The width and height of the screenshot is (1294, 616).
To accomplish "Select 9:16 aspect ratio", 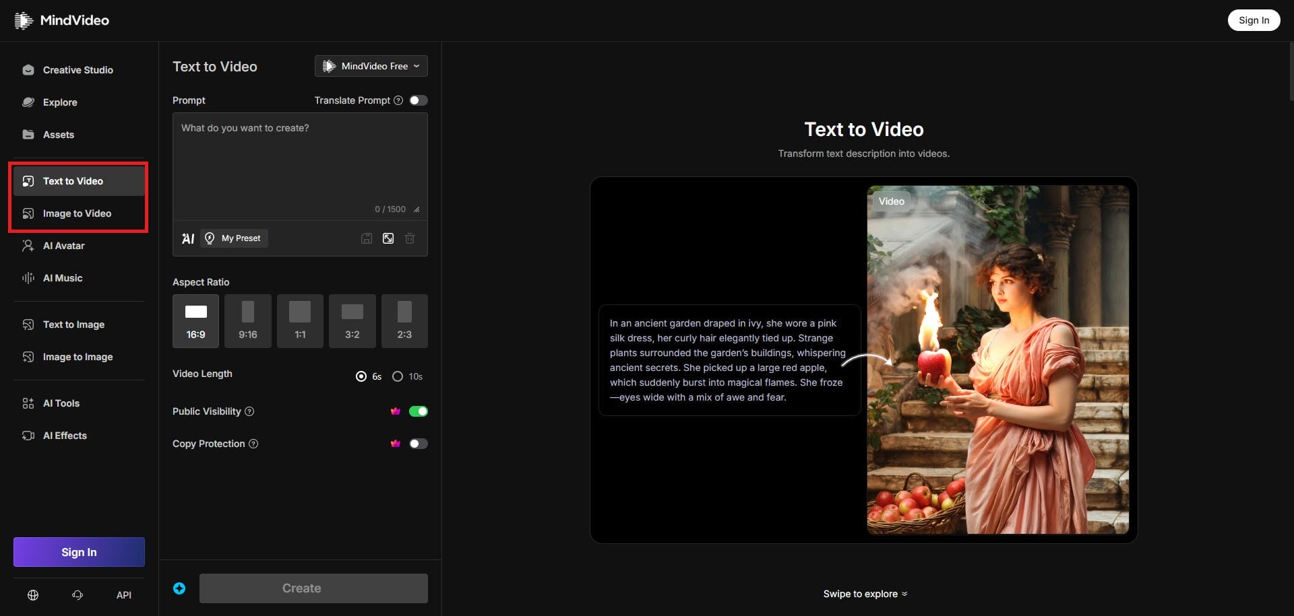I will (248, 321).
